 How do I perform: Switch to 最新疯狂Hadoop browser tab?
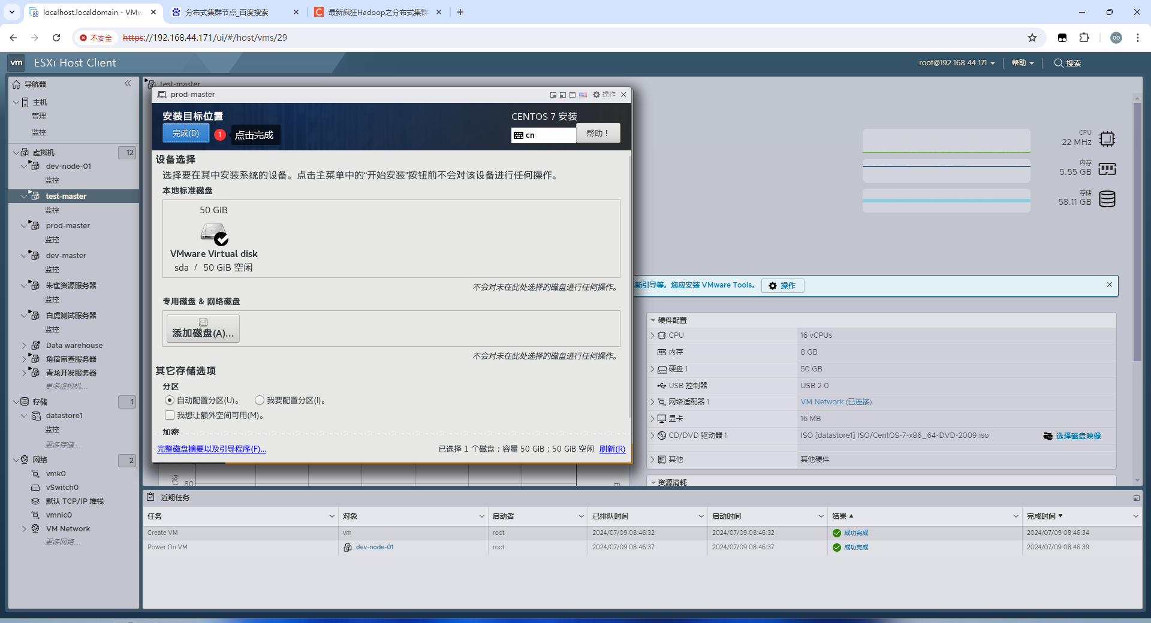click(378, 12)
